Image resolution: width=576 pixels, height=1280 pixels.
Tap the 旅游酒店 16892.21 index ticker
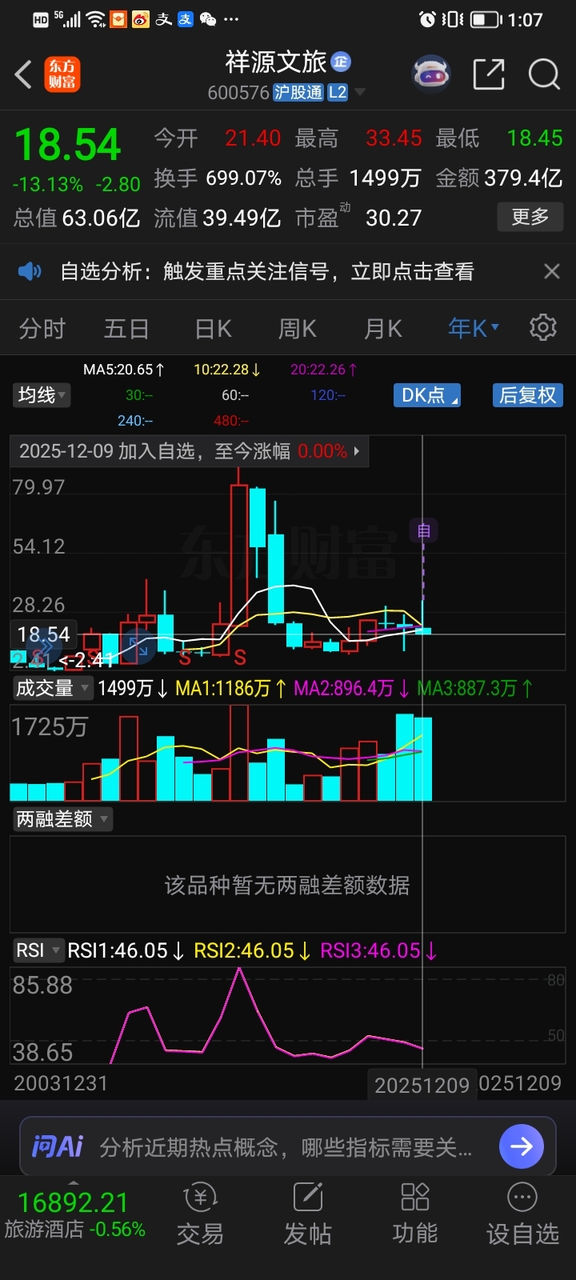[x=74, y=1215]
